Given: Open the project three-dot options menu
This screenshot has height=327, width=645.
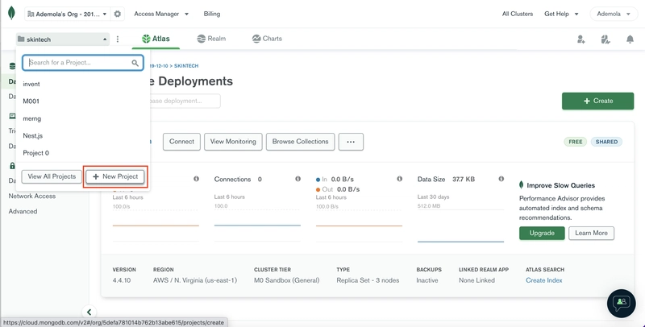Looking at the screenshot, I should (x=118, y=39).
